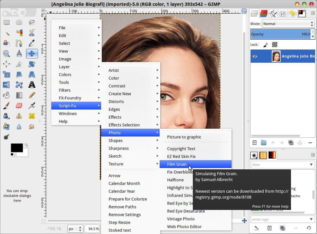
Task: Select the Color Picker eyedropper tool
Action: (x=32, y=43)
